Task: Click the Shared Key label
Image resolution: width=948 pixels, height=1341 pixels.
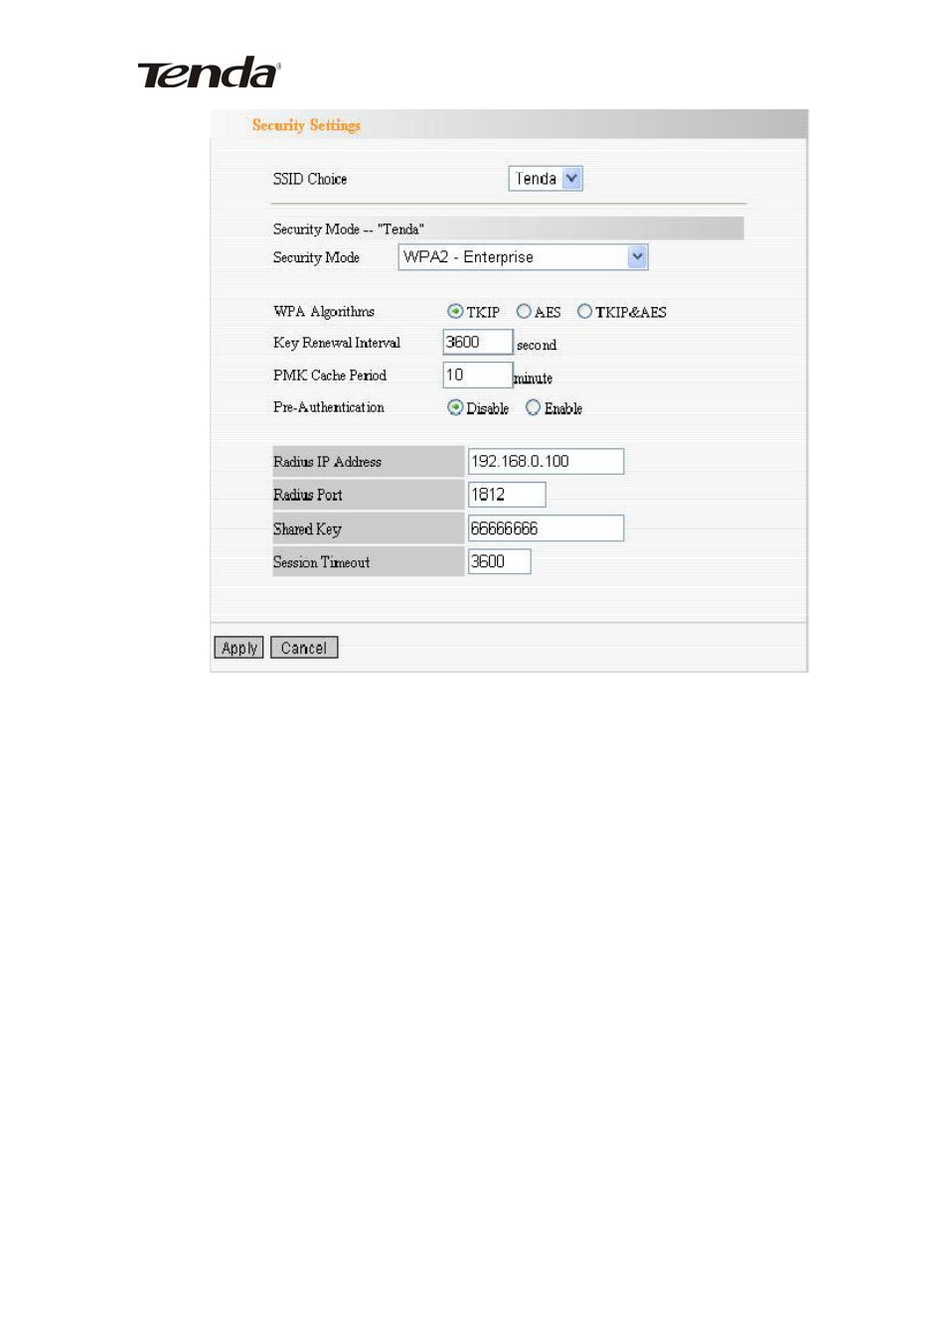Action: (307, 528)
